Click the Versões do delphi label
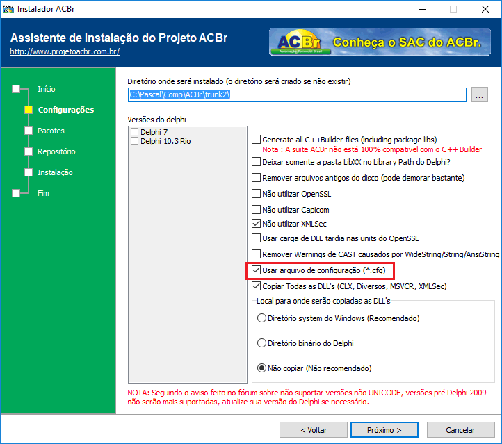This screenshot has height=444, width=502. tap(156, 120)
